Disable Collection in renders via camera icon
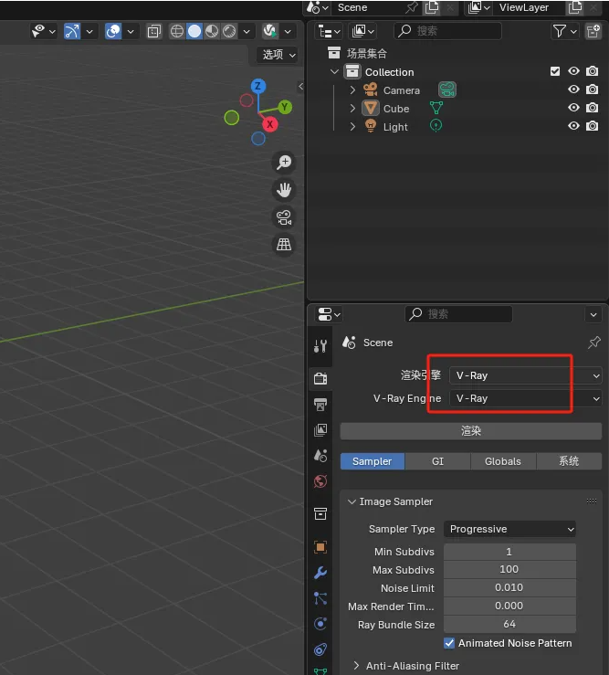609x675 pixels. click(x=593, y=71)
